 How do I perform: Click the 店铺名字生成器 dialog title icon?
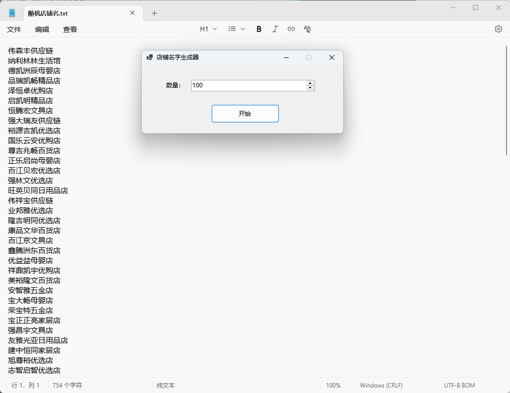click(149, 57)
